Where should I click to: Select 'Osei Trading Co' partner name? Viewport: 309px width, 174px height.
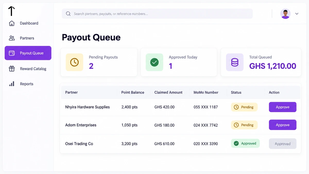[79, 144]
